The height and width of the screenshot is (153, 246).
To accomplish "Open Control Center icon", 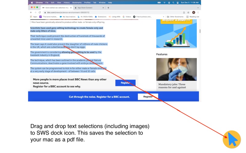I will pos(178,2).
